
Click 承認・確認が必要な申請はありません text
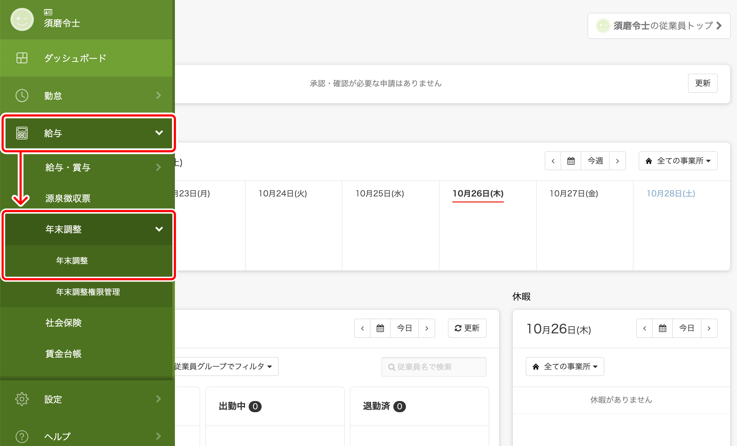click(x=376, y=83)
